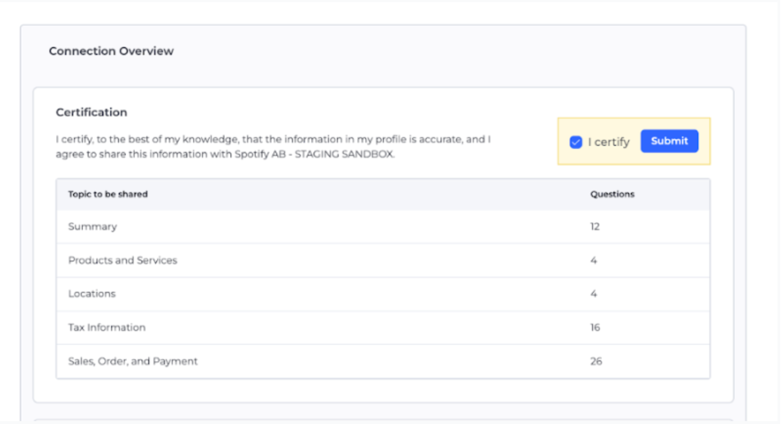Select the Tax Information row
783x424 pixels.
point(107,328)
